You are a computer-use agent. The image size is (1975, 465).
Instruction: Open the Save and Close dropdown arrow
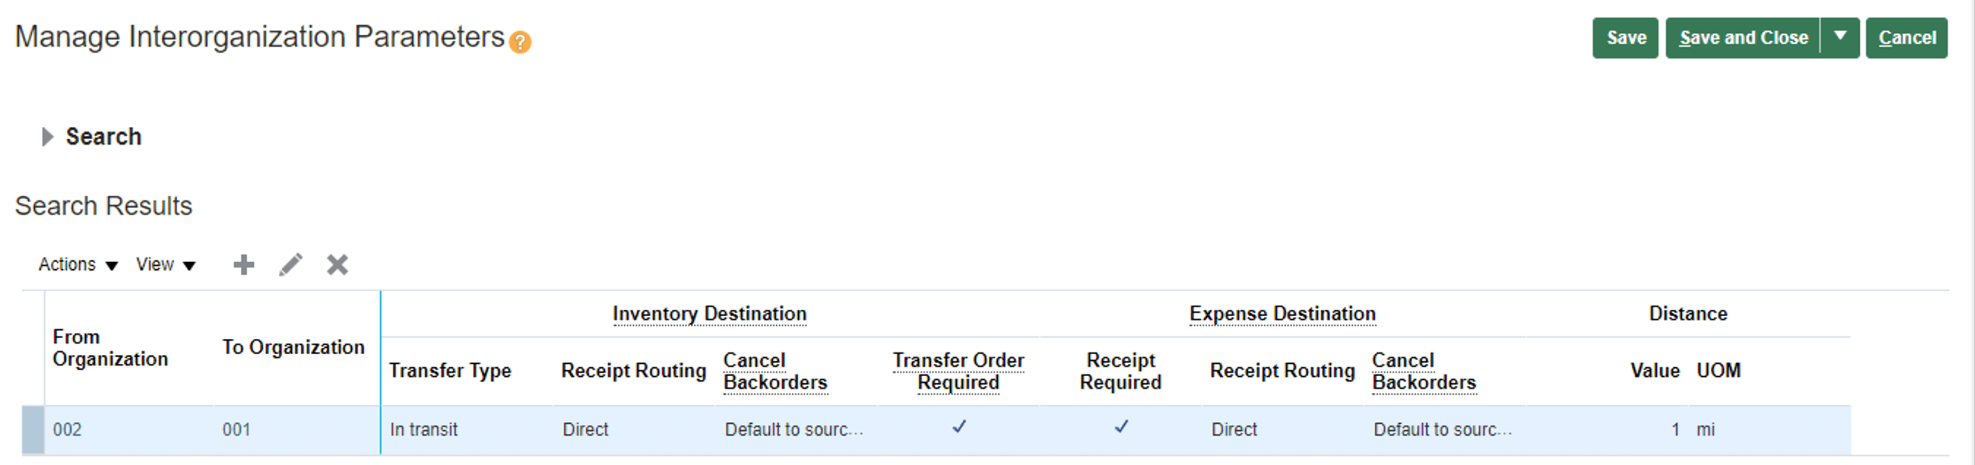tap(1840, 37)
